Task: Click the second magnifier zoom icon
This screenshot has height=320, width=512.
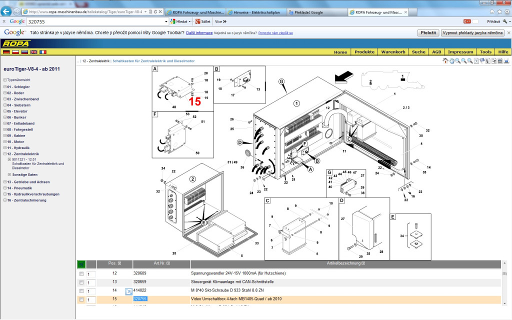Action: (463, 60)
